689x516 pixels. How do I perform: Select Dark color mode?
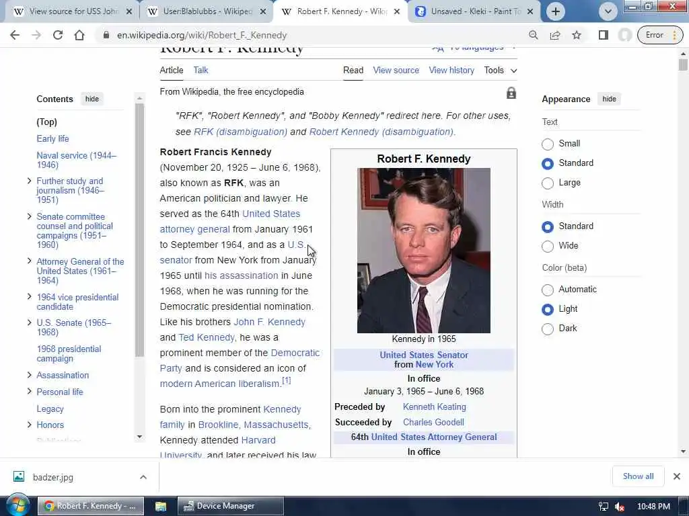548,329
